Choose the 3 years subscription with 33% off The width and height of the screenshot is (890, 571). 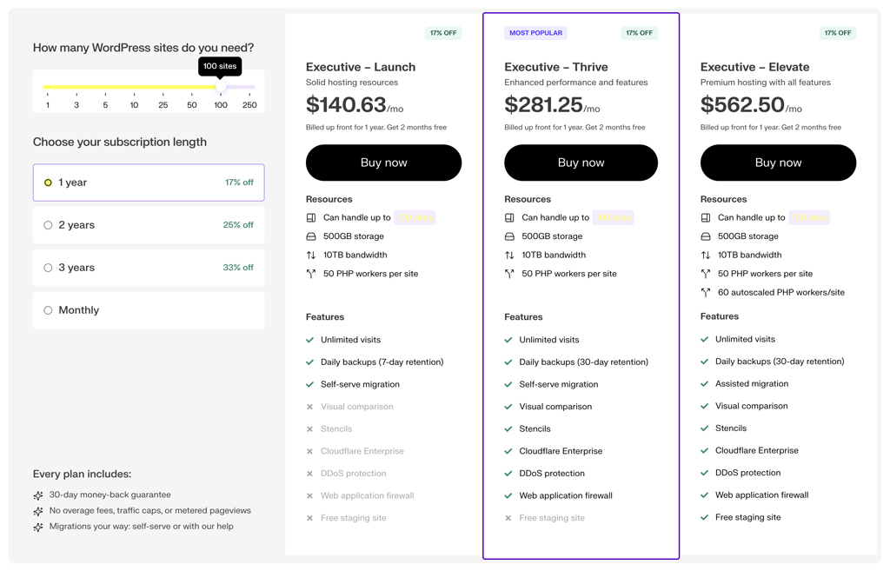tap(48, 267)
